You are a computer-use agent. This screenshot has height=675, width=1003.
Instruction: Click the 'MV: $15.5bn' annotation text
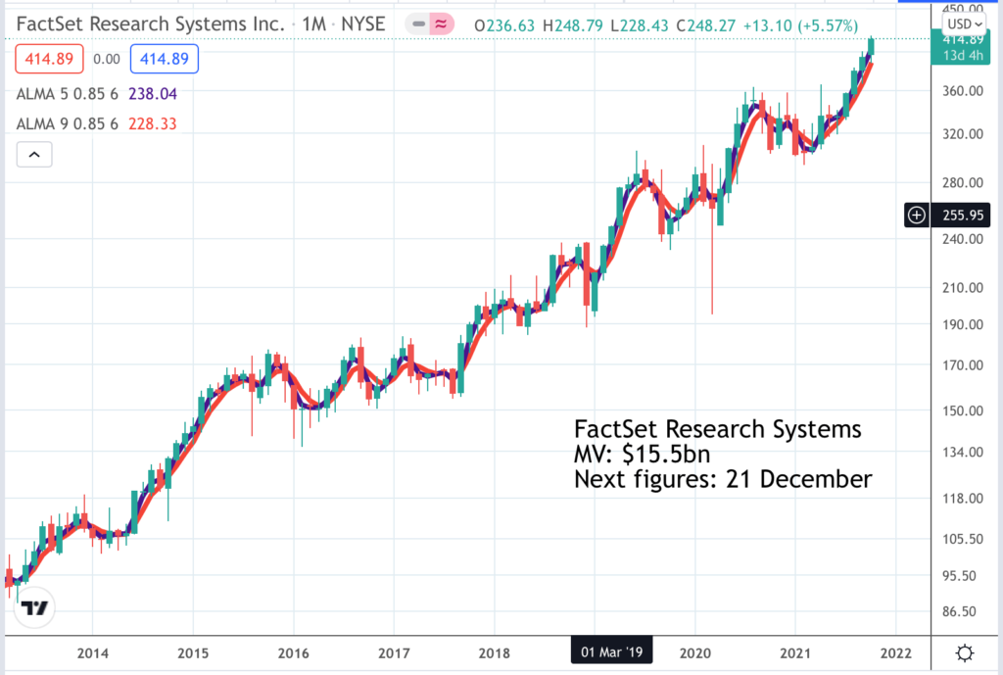coord(643,455)
